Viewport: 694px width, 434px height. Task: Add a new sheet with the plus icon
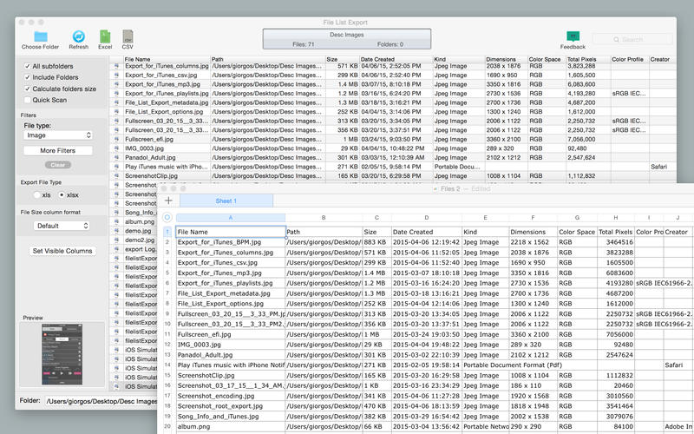click(168, 201)
